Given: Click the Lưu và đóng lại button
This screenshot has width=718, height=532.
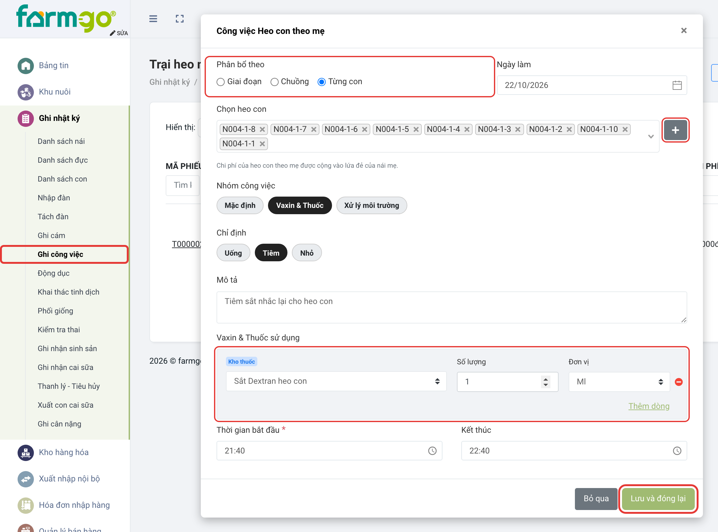Looking at the screenshot, I should (x=658, y=498).
